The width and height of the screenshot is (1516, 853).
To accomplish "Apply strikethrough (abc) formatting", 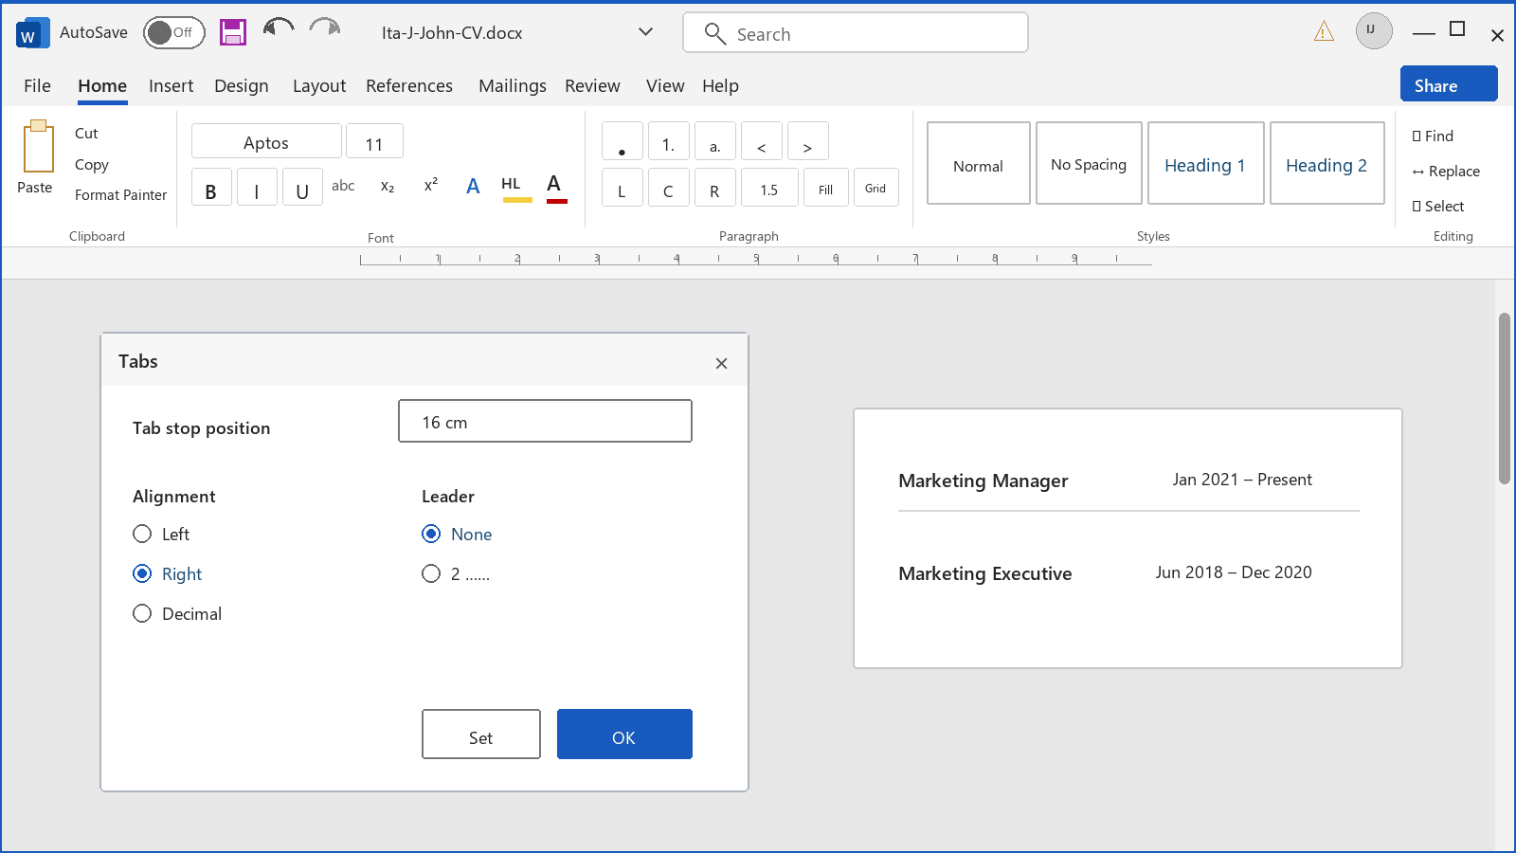I will point(343,186).
